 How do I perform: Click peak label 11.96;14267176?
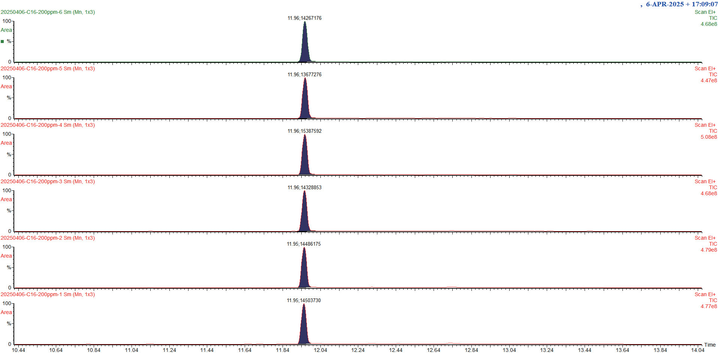(x=304, y=18)
